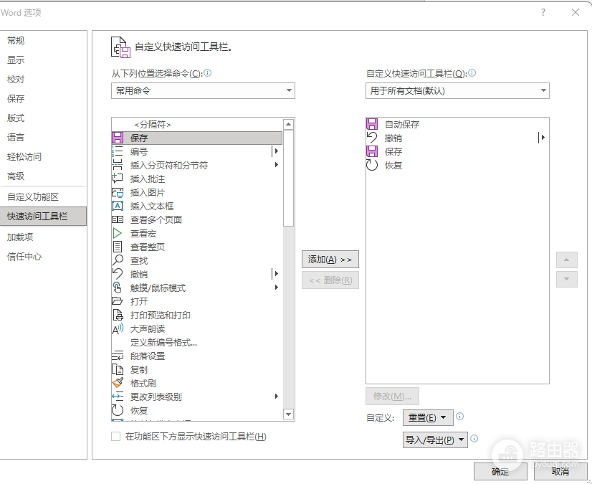Click the 修改(M)... button
The width and height of the screenshot is (592, 484).
[x=392, y=396]
